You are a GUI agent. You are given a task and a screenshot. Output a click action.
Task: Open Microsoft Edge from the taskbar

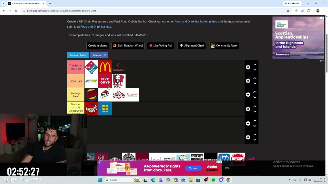click(153, 180)
